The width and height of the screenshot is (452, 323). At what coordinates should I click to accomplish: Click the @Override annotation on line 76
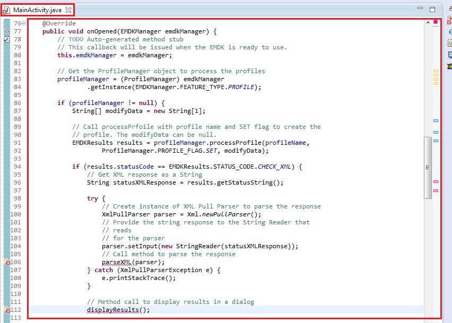tap(59, 23)
